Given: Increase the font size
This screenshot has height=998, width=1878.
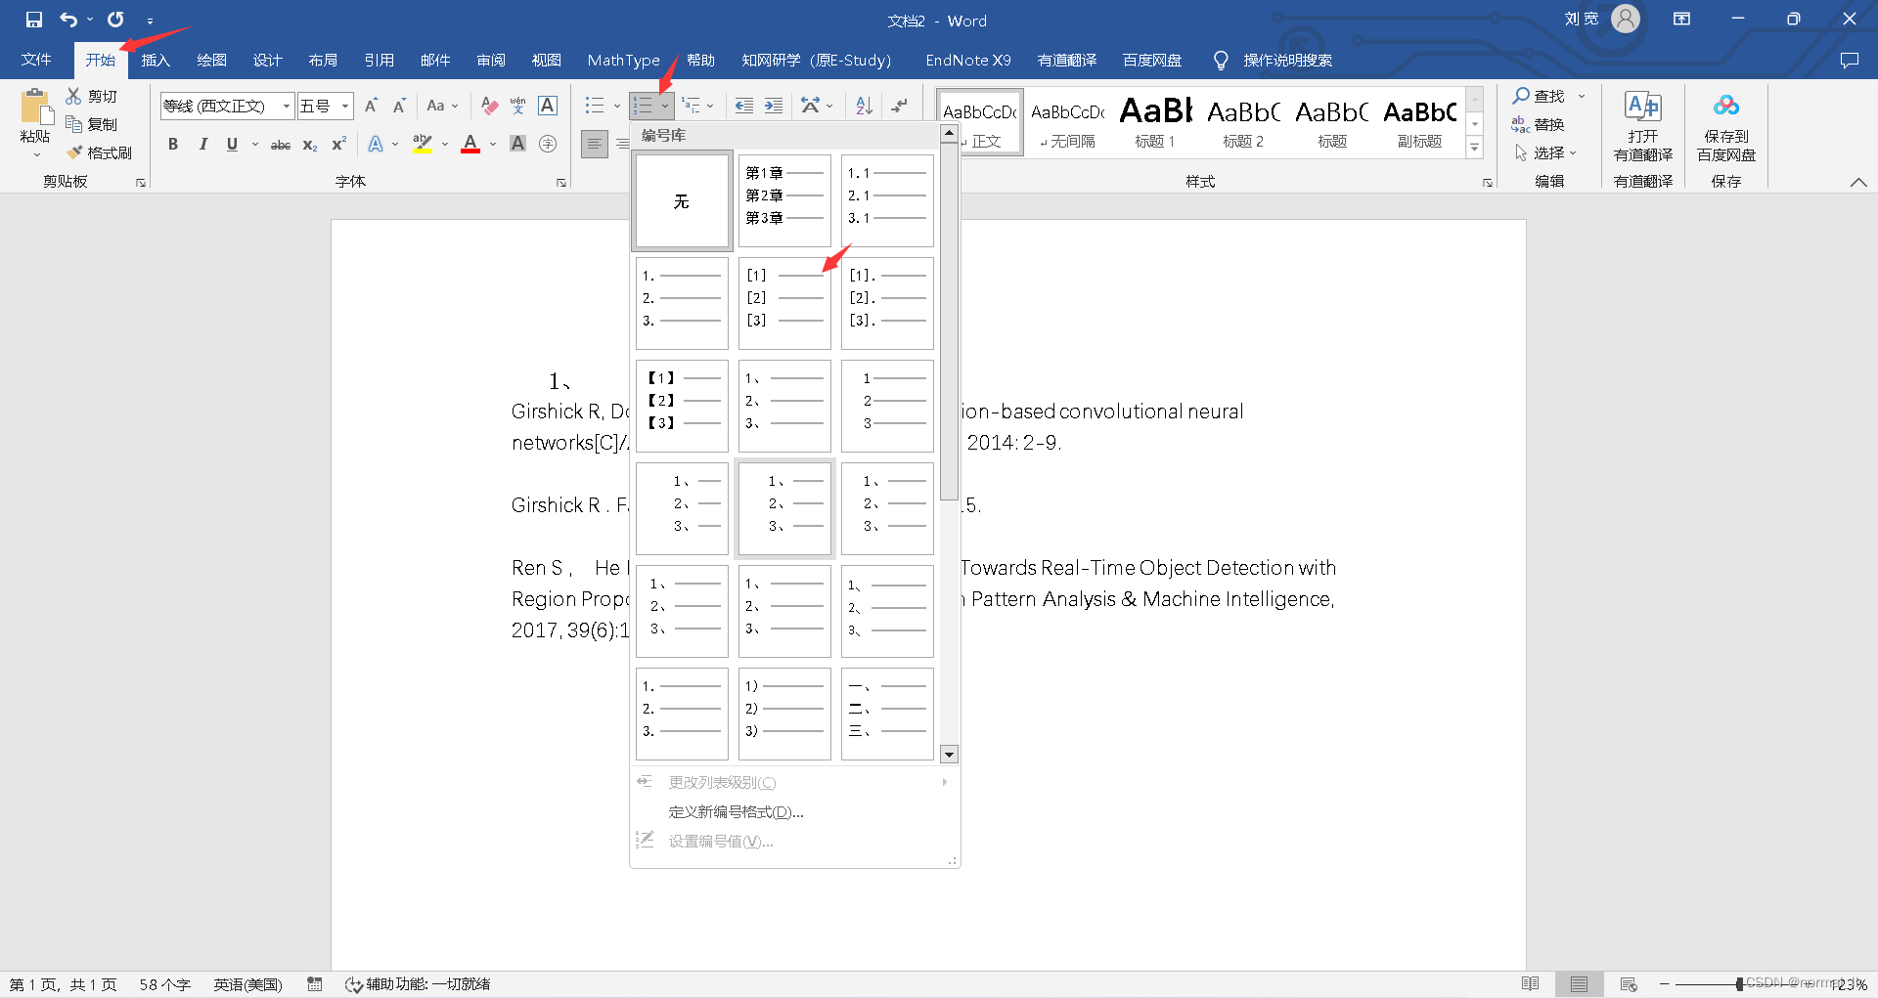Looking at the screenshot, I should click(371, 106).
